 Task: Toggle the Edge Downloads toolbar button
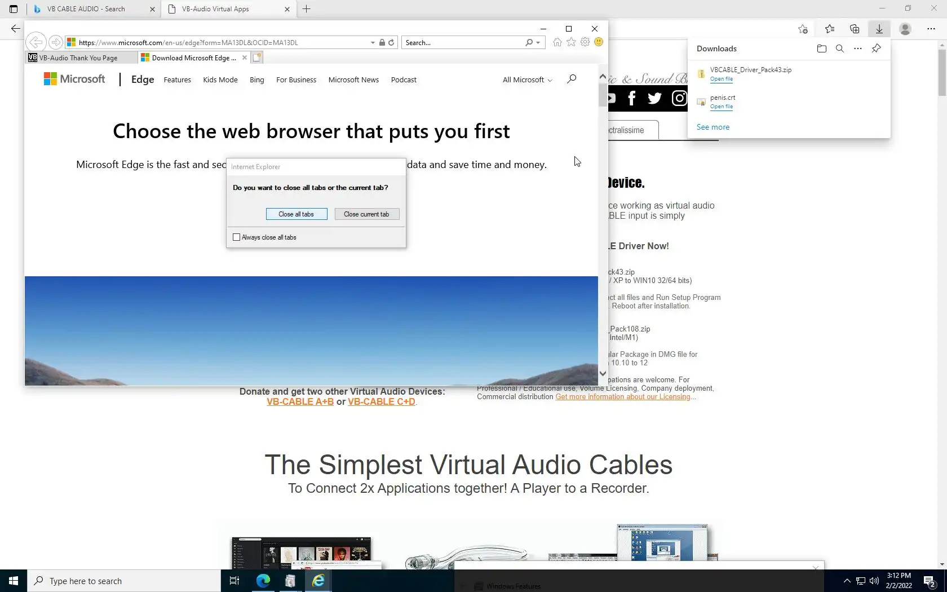tap(879, 29)
